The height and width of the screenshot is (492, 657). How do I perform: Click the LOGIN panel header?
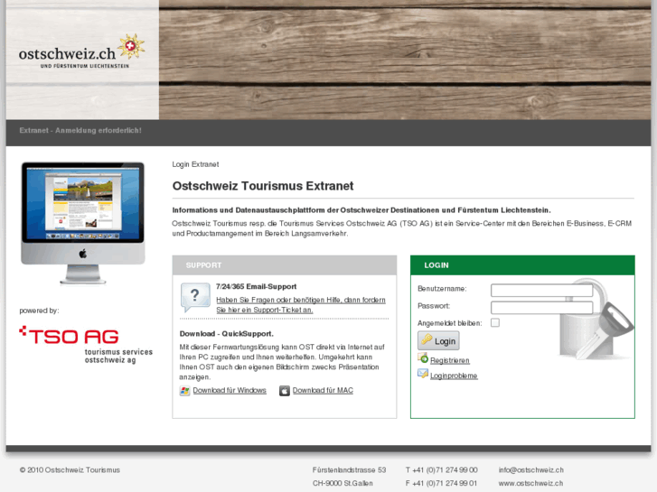coord(522,265)
